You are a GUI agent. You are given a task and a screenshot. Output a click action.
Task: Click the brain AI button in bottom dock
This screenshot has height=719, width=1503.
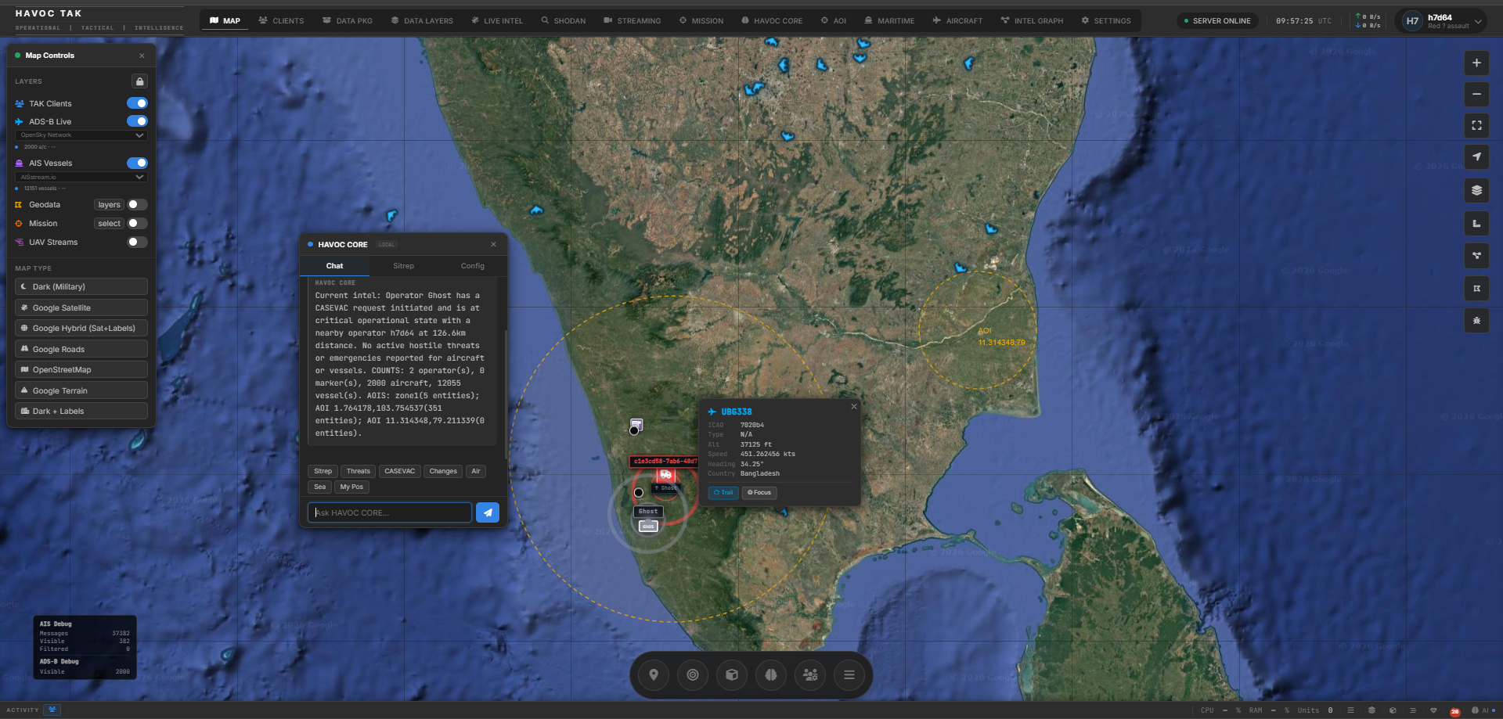click(x=771, y=674)
